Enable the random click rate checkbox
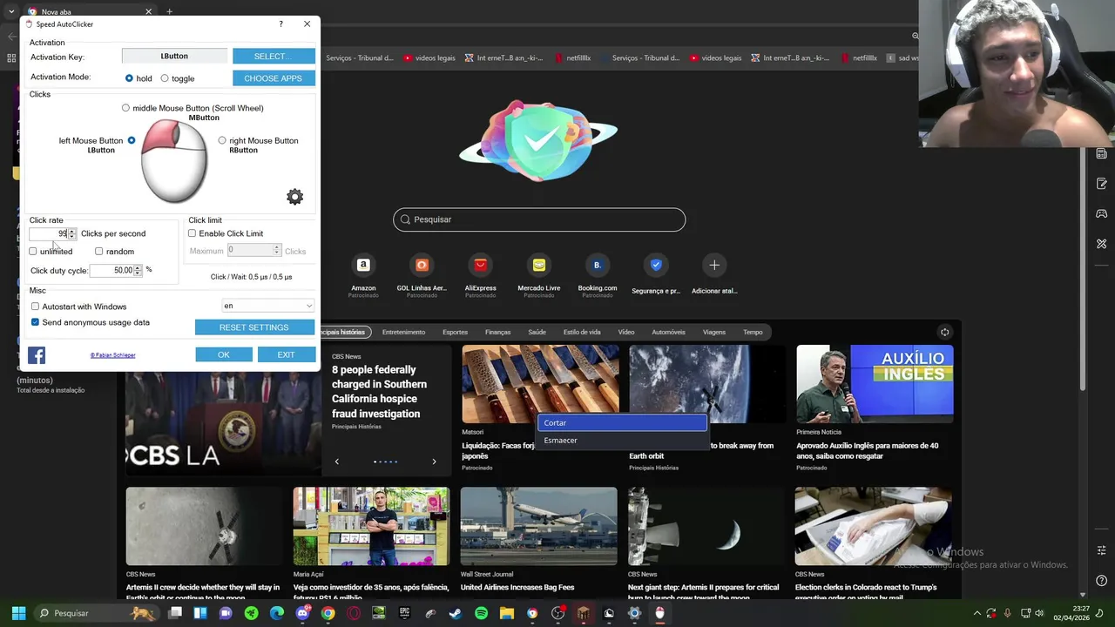This screenshot has width=1115, height=627. click(x=98, y=252)
